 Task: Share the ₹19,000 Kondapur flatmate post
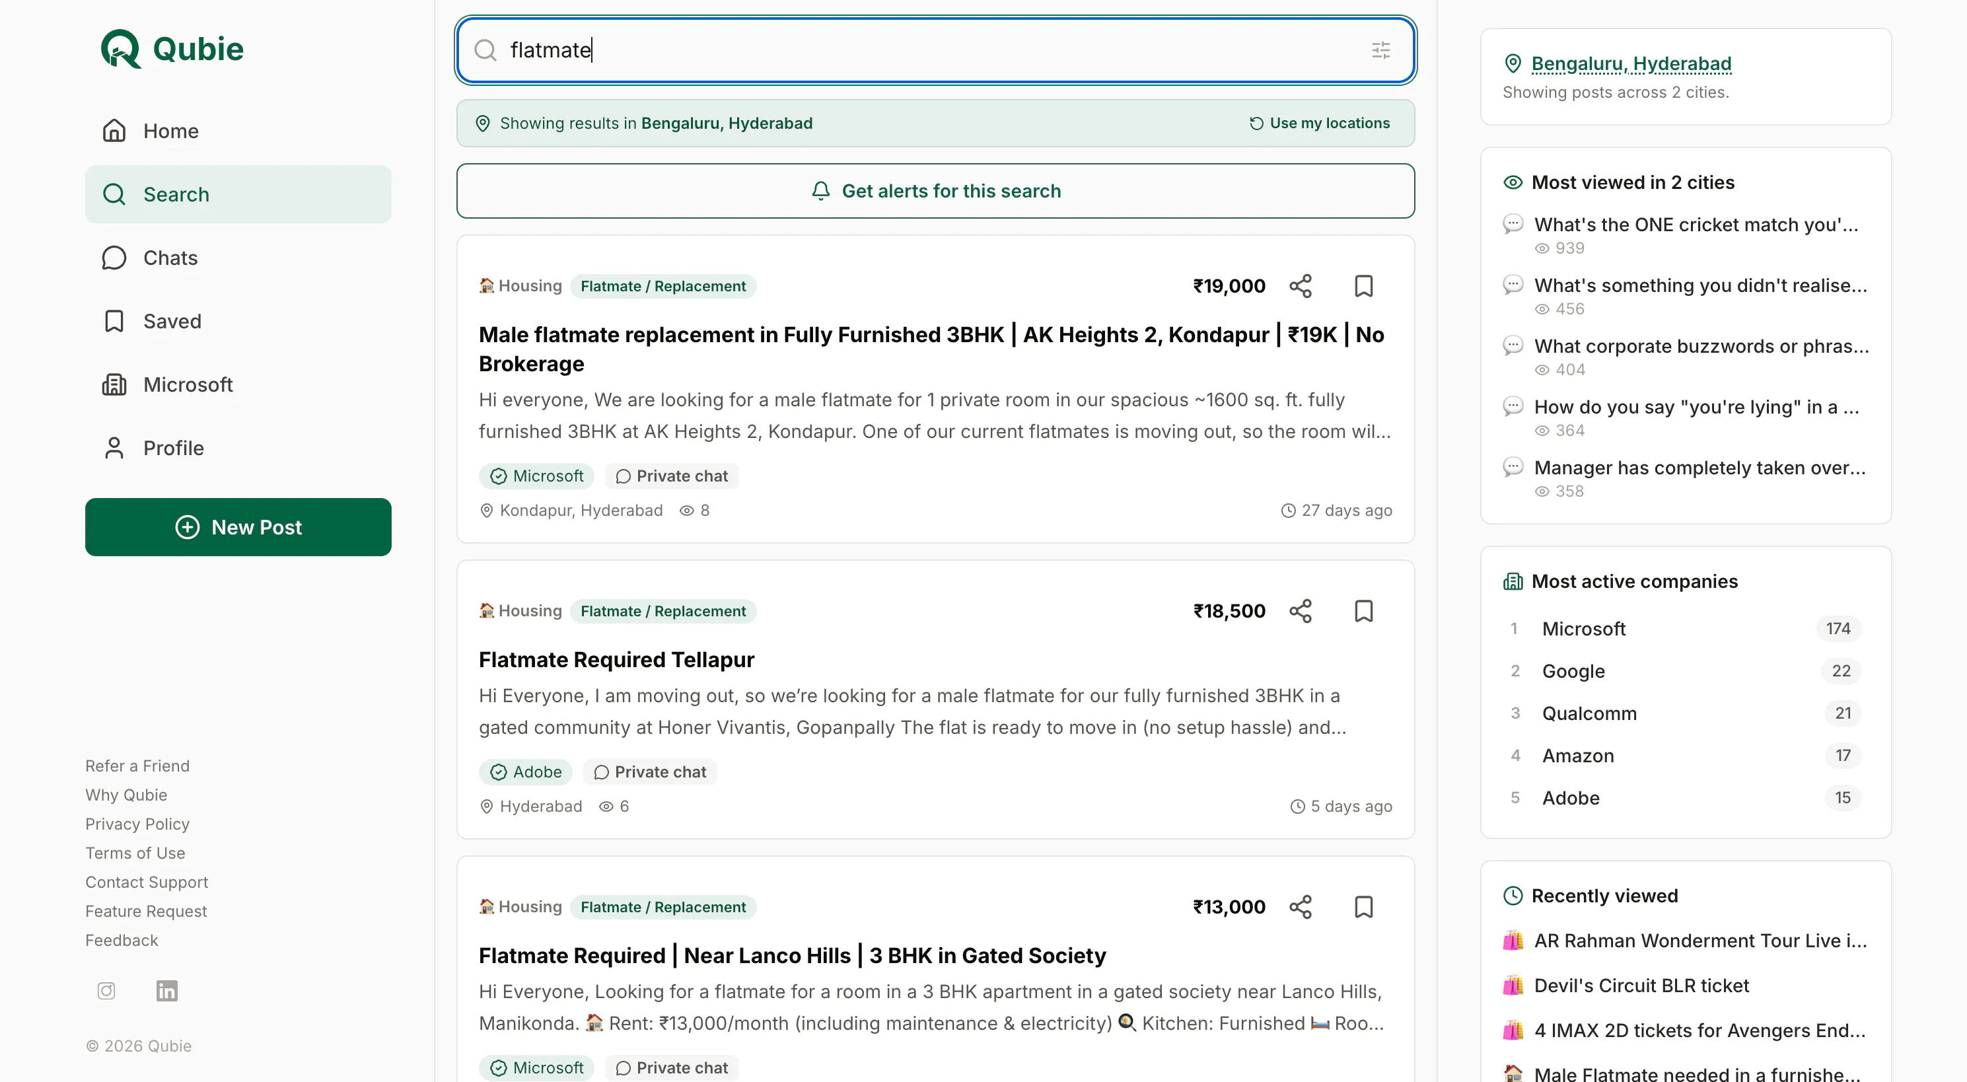point(1301,286)
